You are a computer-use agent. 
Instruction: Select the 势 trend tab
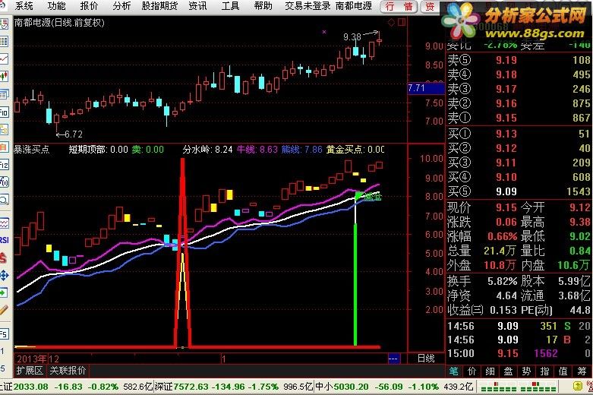[526, 371]
